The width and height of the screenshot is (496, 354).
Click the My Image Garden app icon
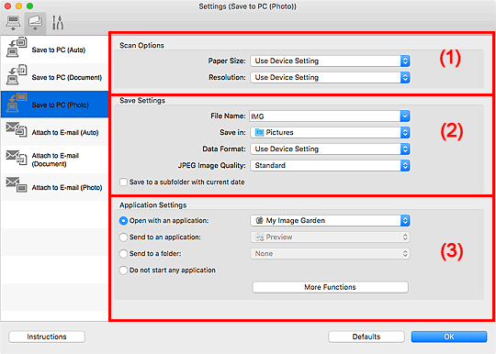point(259,220)
